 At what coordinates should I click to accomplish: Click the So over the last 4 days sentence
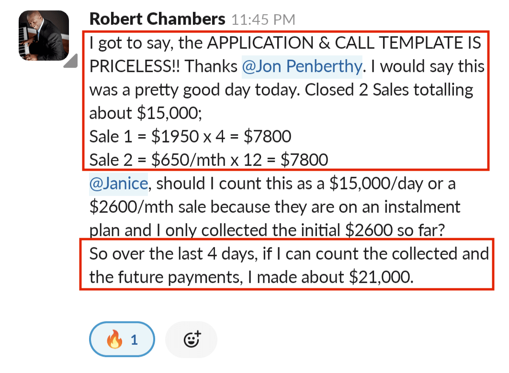(x=289, y=265)
